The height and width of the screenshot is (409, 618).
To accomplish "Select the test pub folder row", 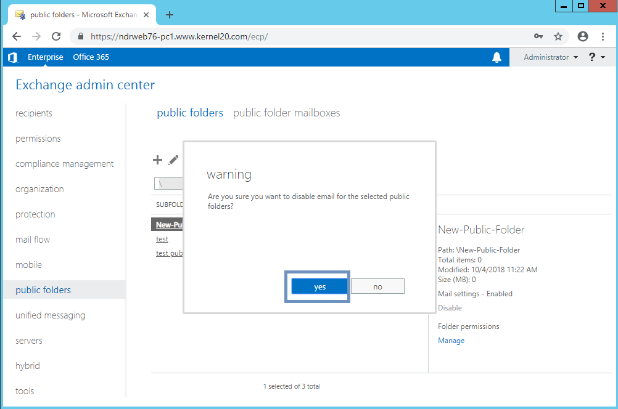I will [170, 253].
